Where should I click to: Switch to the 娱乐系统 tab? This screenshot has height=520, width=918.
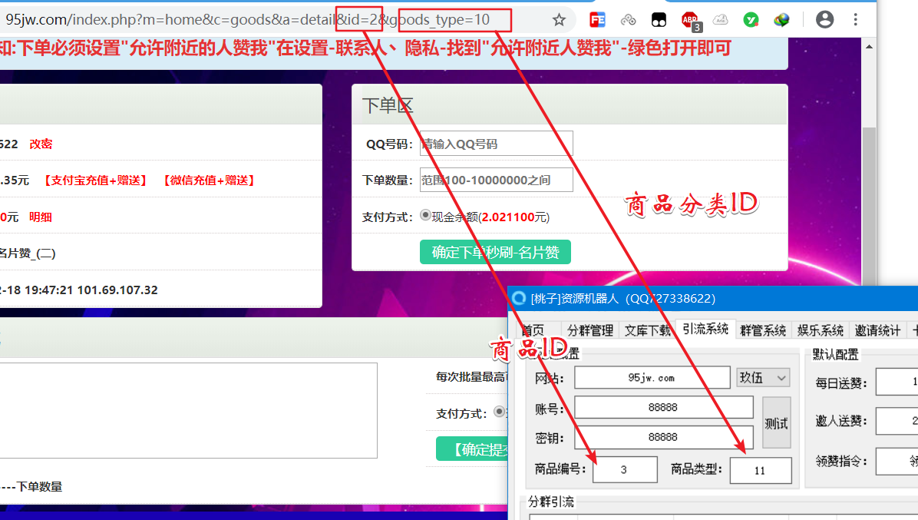point(820,330)
